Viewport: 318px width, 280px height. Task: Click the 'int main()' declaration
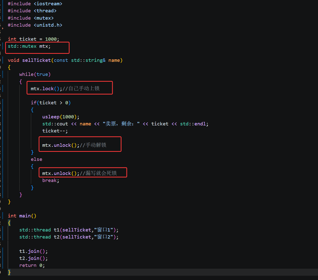point(22,216)
